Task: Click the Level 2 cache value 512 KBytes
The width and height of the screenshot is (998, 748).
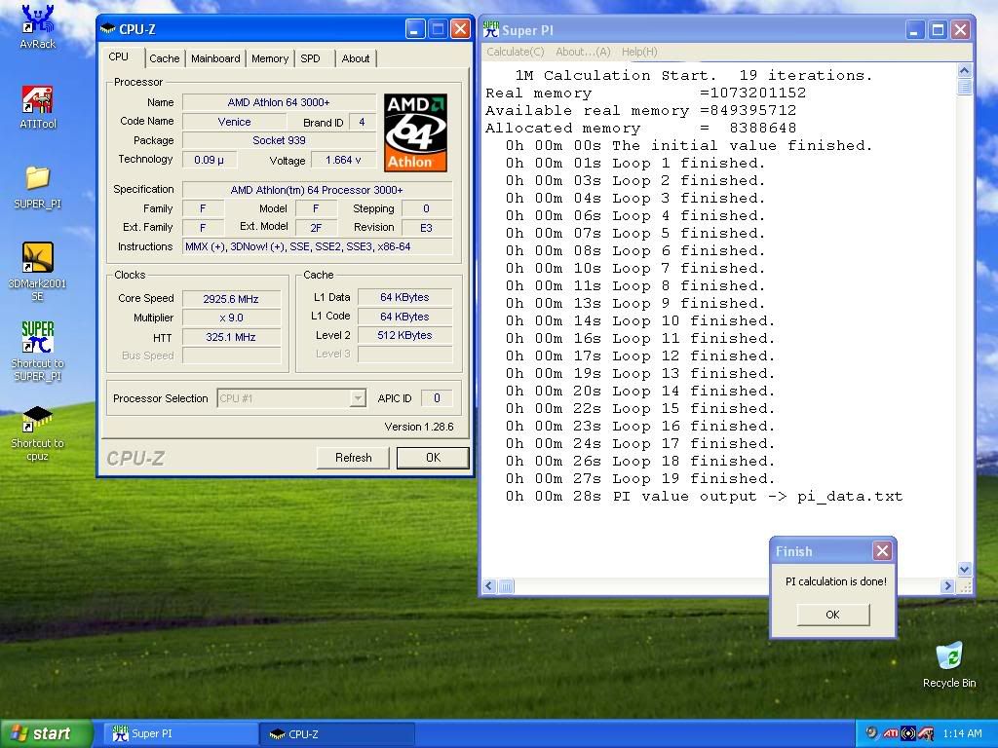Action: click(x=404, y=335)
